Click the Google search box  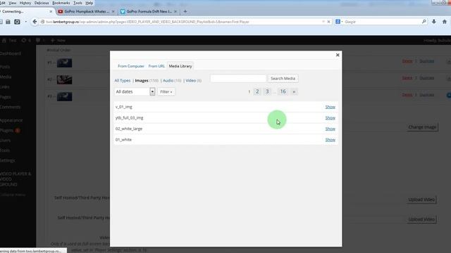pyautogui.click(x=382, y=22)
